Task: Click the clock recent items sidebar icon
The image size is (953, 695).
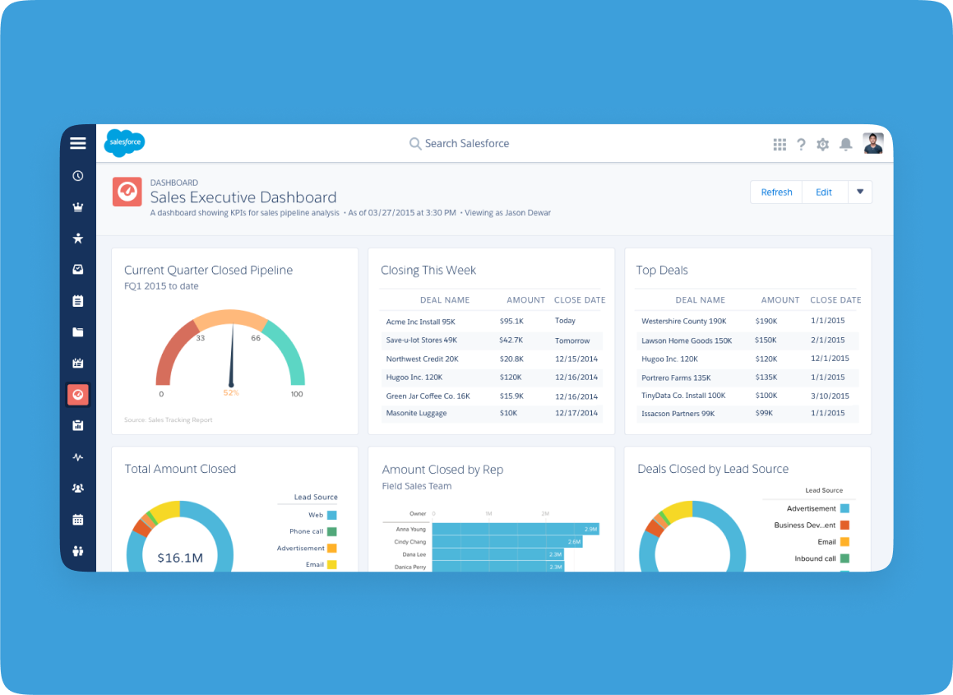Action: tap(78, 175)
